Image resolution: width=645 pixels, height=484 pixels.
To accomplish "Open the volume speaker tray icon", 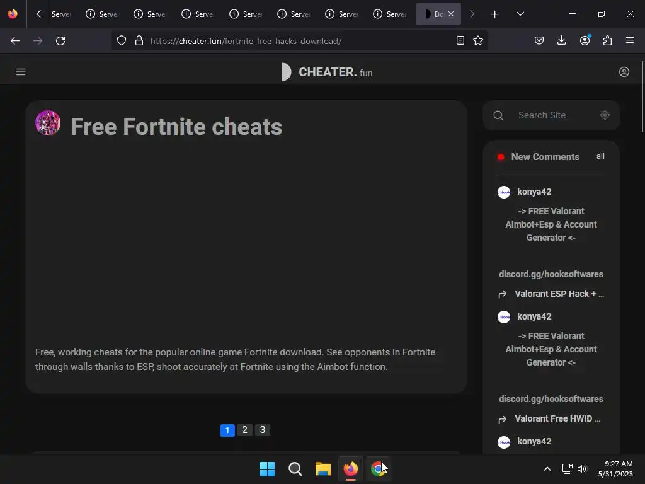I will click(x=582, y=469).
